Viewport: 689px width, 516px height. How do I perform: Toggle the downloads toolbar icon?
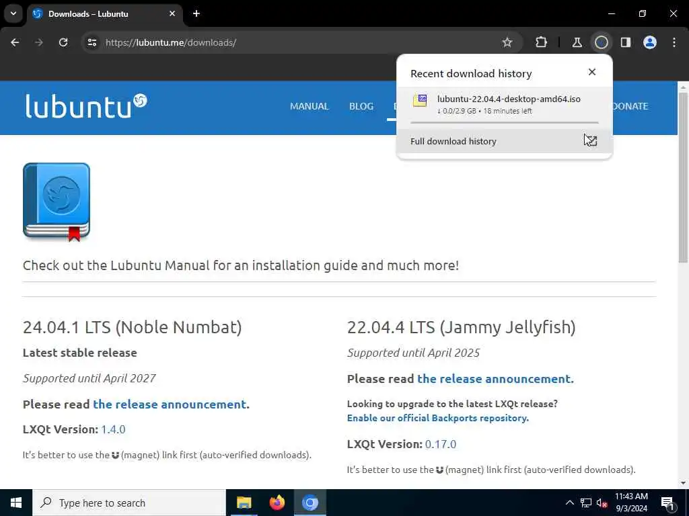click(601, 42)
